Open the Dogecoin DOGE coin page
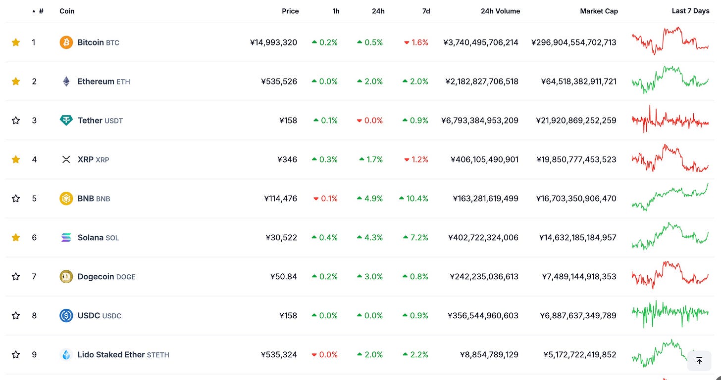 (x=106, y=277)
